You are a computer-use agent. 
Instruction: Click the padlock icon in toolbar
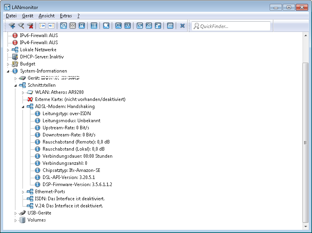pyautogui.click(x=82, y=26)
